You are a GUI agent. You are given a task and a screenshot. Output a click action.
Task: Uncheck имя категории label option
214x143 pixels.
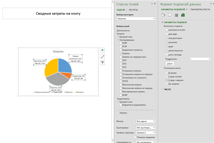167,38
